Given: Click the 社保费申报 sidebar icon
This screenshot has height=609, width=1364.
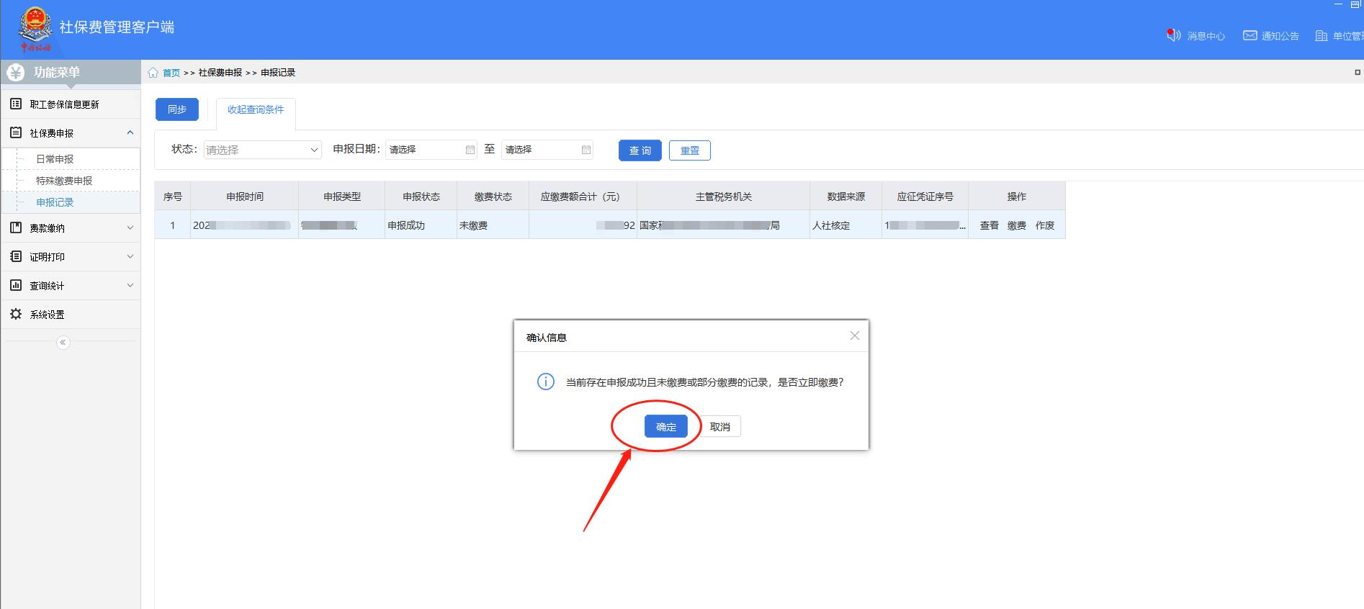Looking at the screenshot, I should click(16, 133).
